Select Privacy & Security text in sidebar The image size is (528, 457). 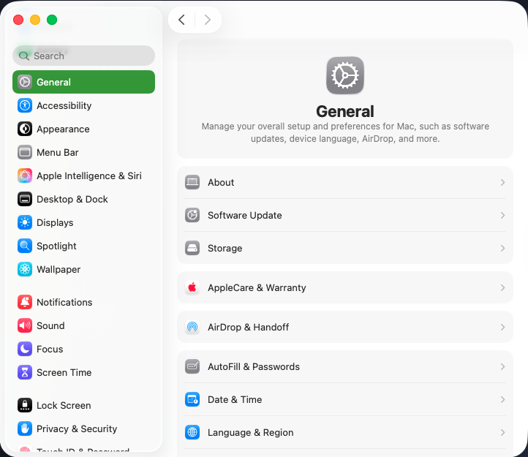77,428
